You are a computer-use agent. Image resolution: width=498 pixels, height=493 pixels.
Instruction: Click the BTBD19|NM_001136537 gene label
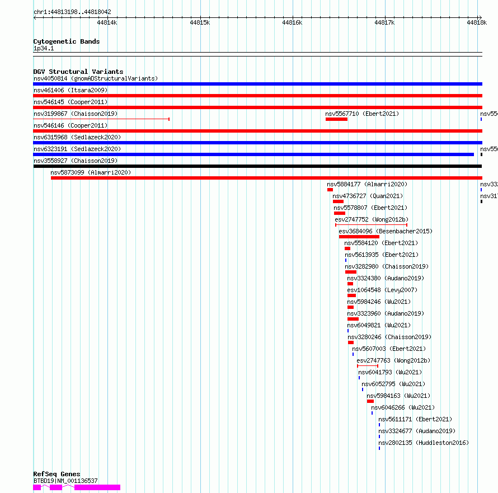65,481
